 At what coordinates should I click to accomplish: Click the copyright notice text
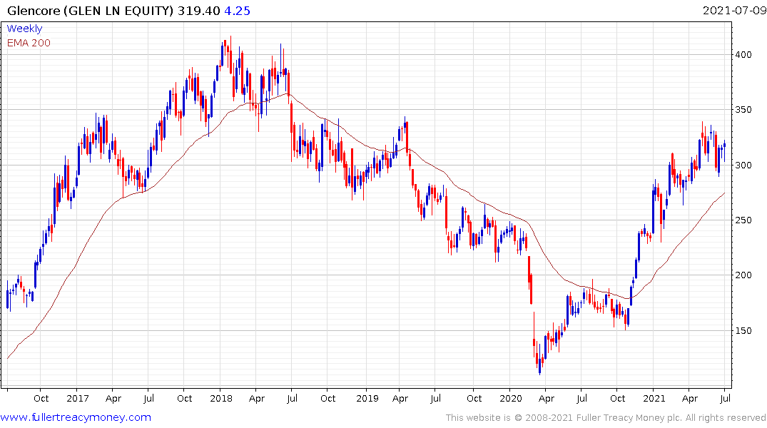[606, 418]
